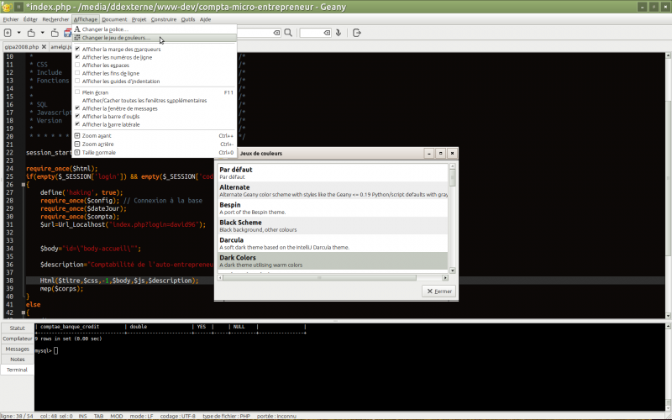Click the Zoom arrière menu icon
Viewport: 672px width, 420px height.
tap(77, 144)
